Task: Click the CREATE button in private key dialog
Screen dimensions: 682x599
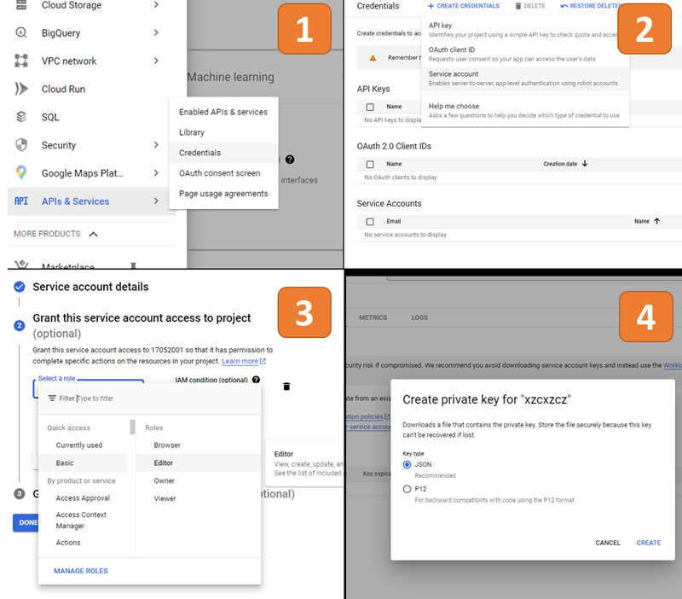Action: tap(648, 543)
